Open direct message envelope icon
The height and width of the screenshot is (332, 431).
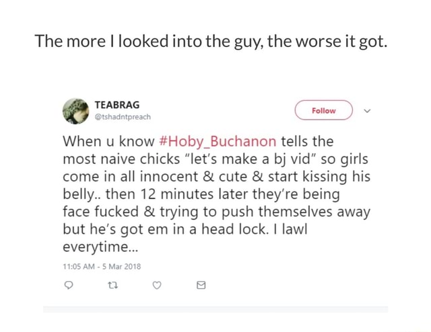201,286
